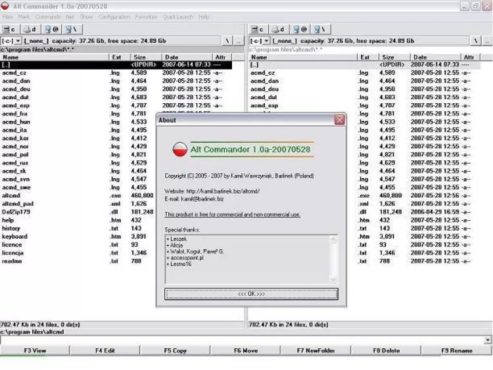This screenshot has width=493, height=370.
Task: Sort left panel by Ext column
Action: pos(120,57)
